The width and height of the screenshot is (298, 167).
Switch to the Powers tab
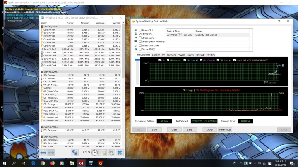[x=181, y=55]
